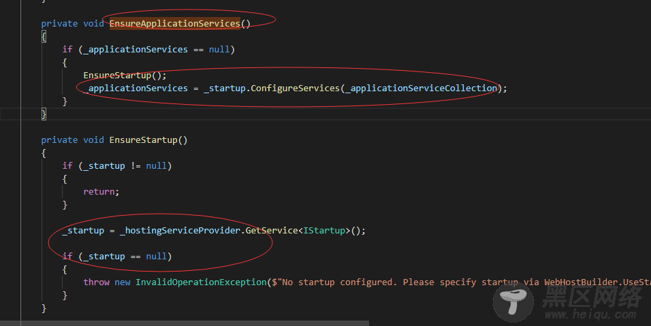Click the ConfigureServices method call

click(x=295, y=88)
